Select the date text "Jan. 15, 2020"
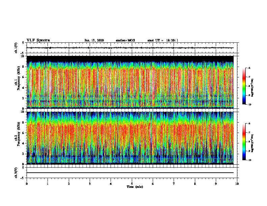The height and width of the screenshot is (206, 267). (94, 40)
